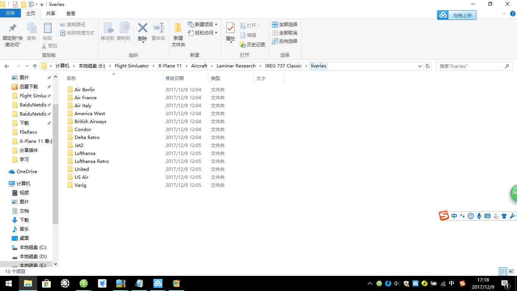Sort by the Name (名称) column
This screenshot has width=517, height=291.
pyautogui.click(x=71, y=78)
